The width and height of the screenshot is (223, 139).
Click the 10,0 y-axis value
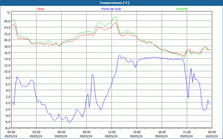(x=7, y=71)
